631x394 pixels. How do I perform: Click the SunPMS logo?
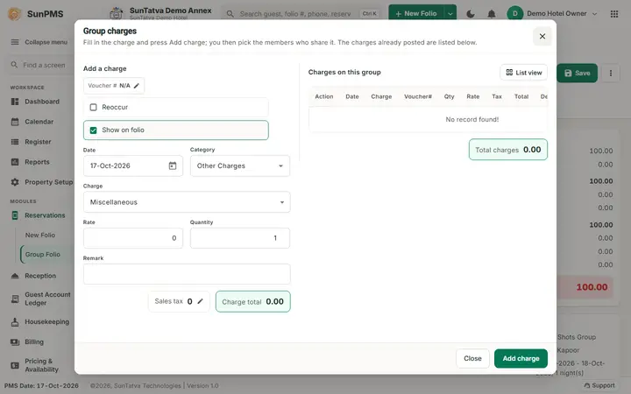click(x=15, y=14)
